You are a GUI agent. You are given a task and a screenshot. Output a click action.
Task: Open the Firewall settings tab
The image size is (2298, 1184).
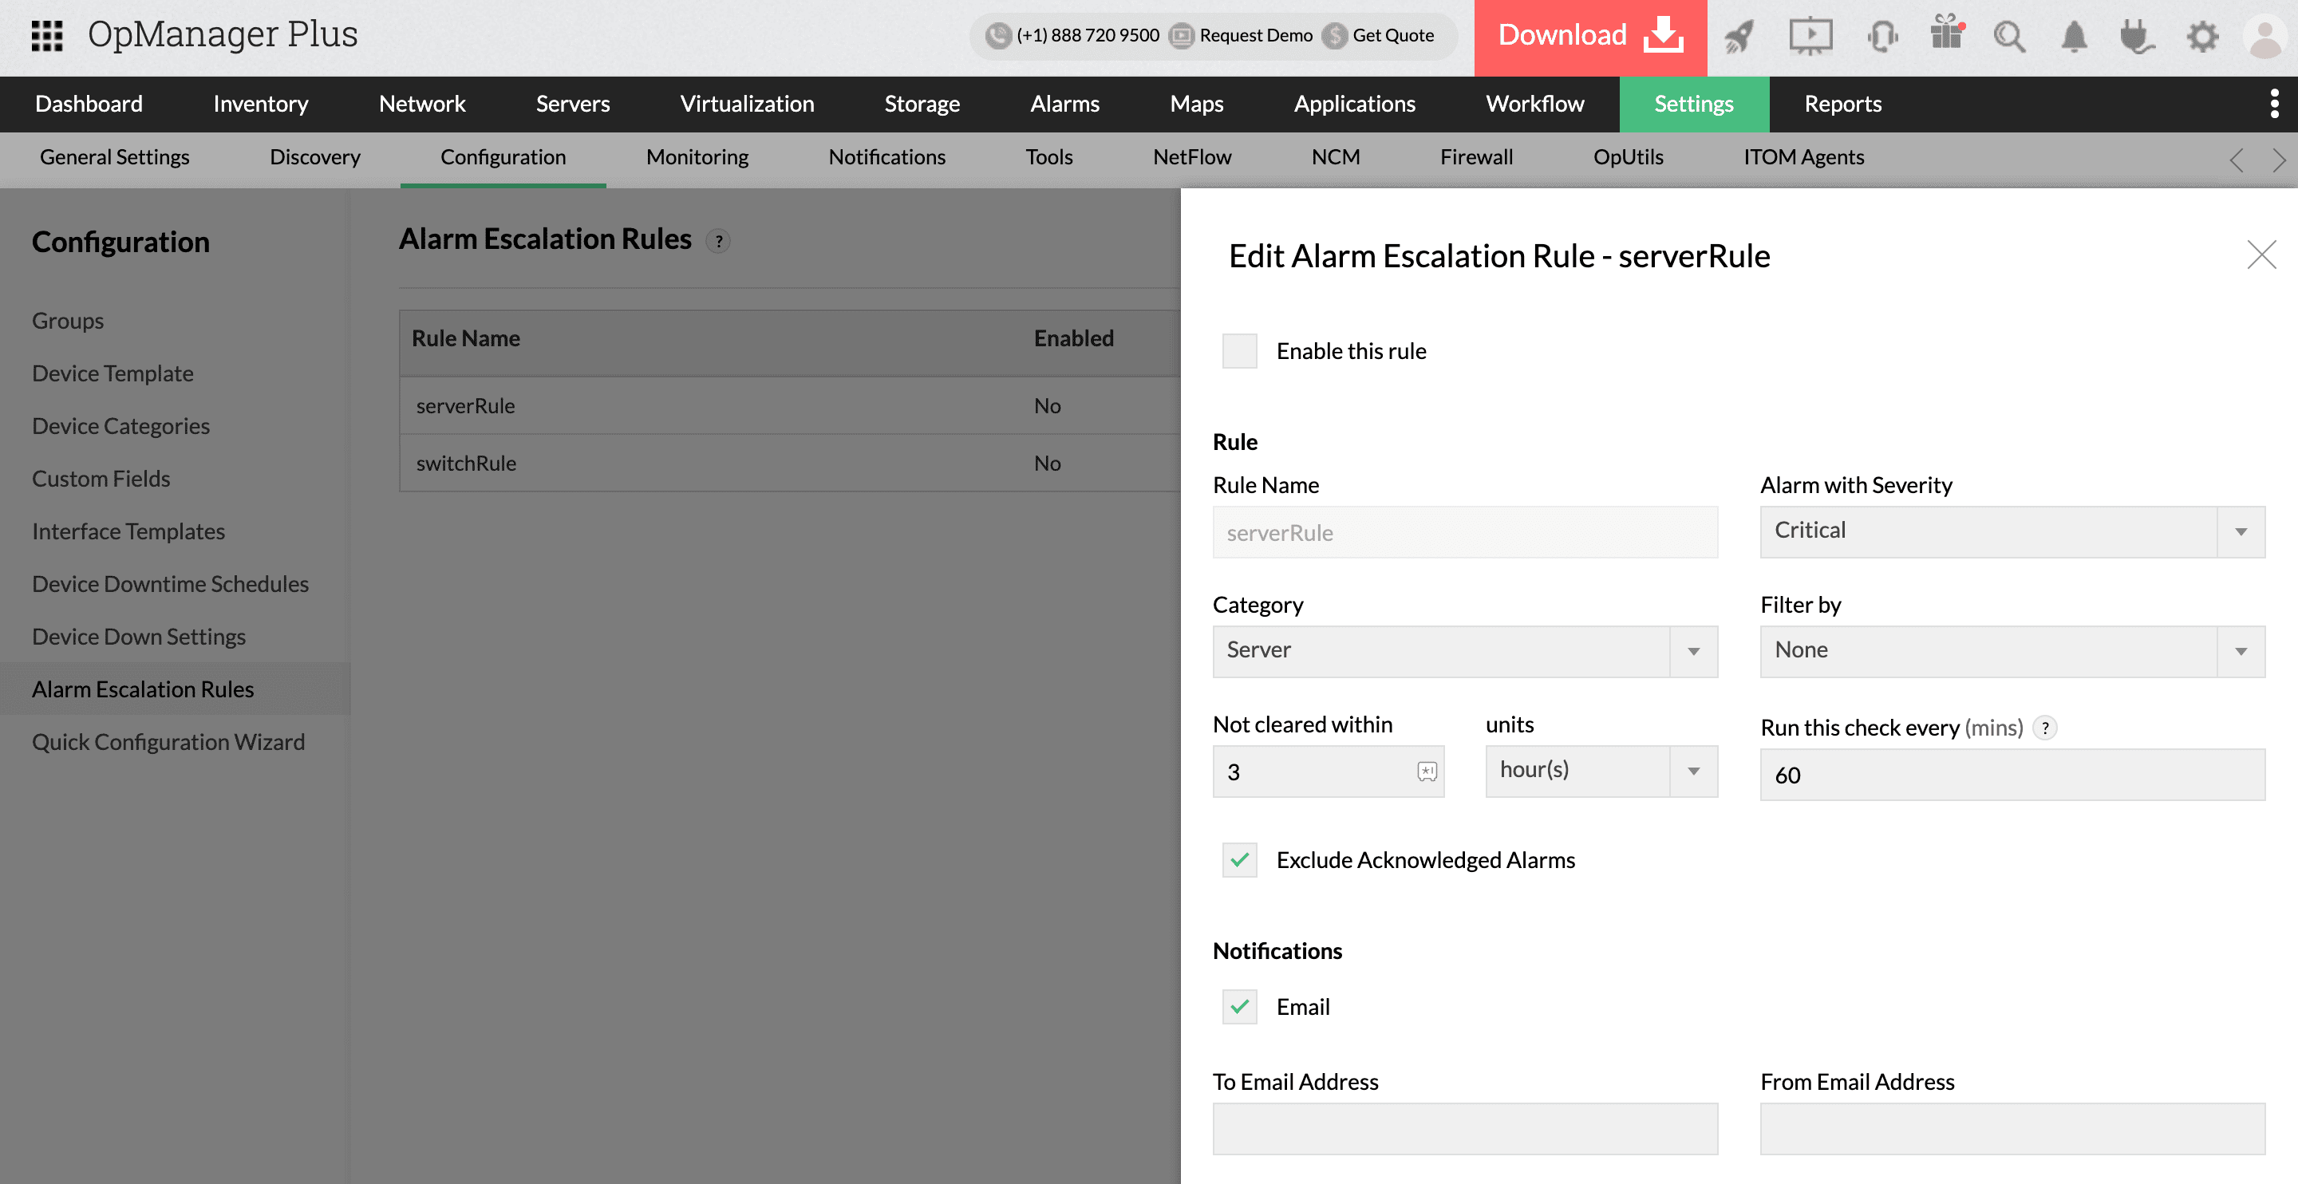[1475, 158]
